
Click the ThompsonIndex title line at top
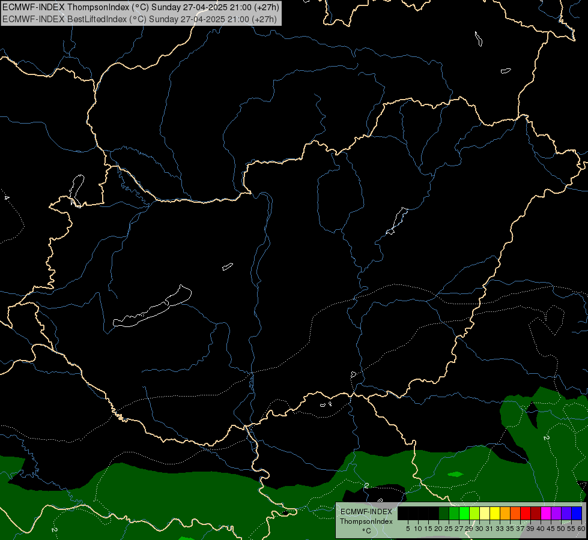click(141, 7)
